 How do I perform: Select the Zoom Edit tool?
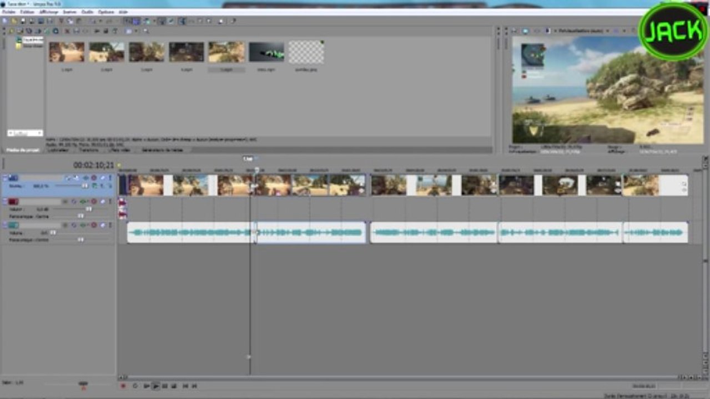(209, 21)
